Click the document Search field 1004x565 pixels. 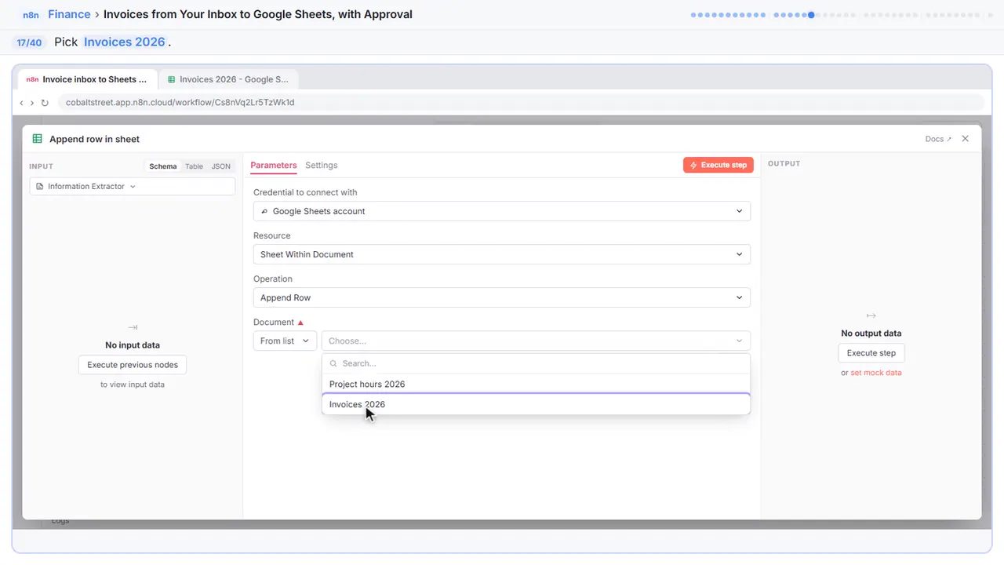click(536, 363)
